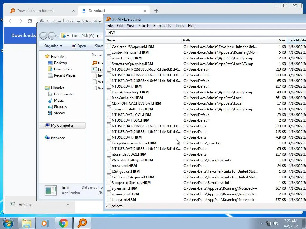The height and width of the screenshot is (229, 306).
Task: Select file icon of contextMenu.xml.HRM
Action: click(109, 52)
